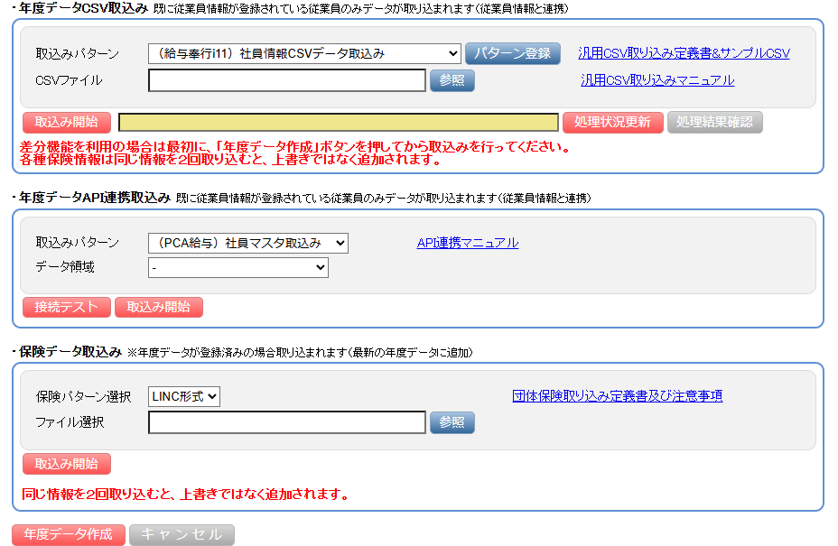Click the 接続テスト button
Viewport: 838px width, 546px height.
point(67,307)
